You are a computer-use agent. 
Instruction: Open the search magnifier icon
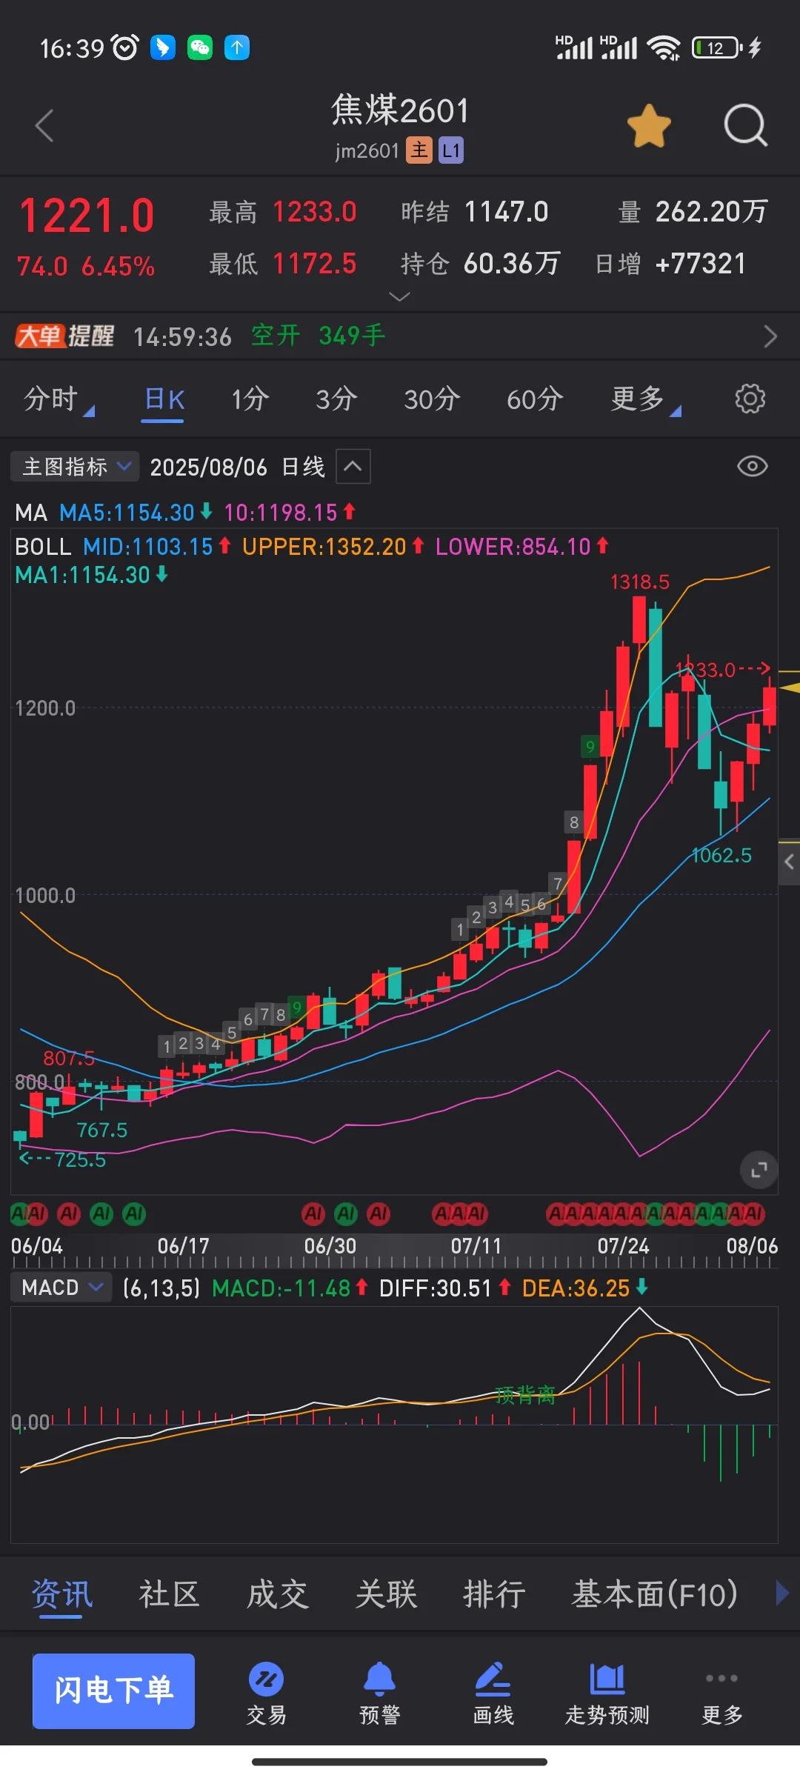745,125
